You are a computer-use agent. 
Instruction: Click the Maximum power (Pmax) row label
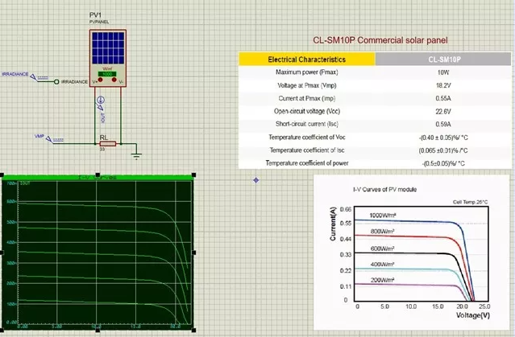(x=307, y=72)
